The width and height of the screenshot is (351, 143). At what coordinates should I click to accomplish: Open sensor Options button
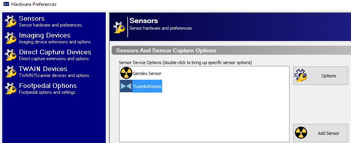tap(320, 75)
